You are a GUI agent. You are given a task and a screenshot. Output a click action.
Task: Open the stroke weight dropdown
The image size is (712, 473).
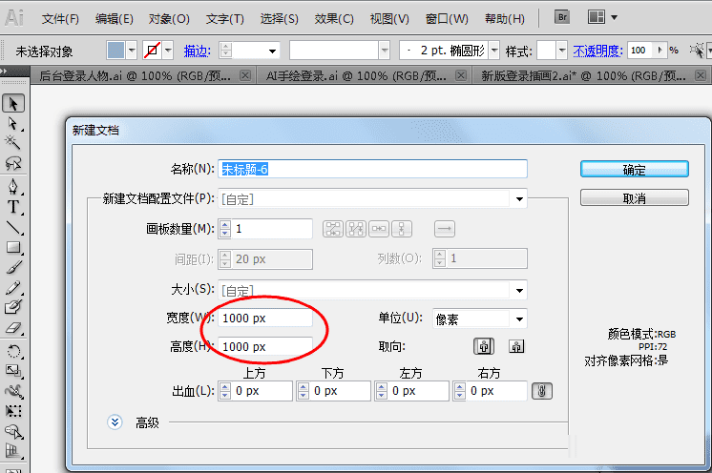[272, 51]
